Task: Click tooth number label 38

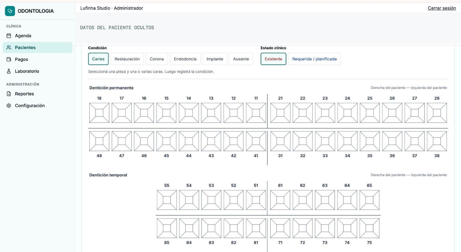Action: (x=437, y=156)
